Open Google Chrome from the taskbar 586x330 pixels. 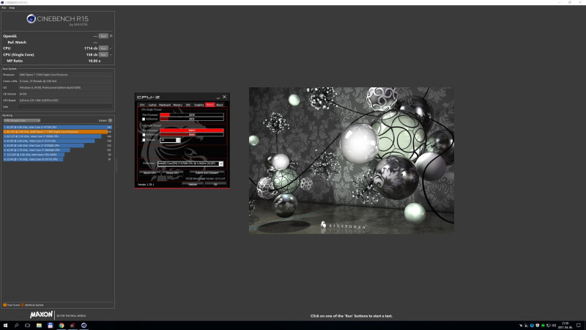click(x=62, y=326)
